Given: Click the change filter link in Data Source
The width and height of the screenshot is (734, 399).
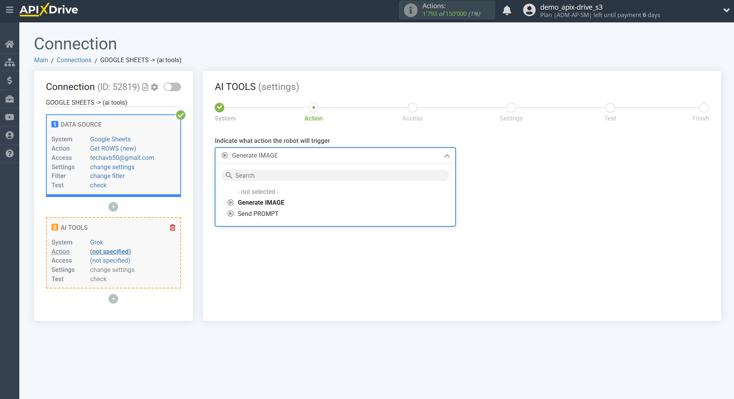Looking at the screenshot, I should [x=107, y=176].
